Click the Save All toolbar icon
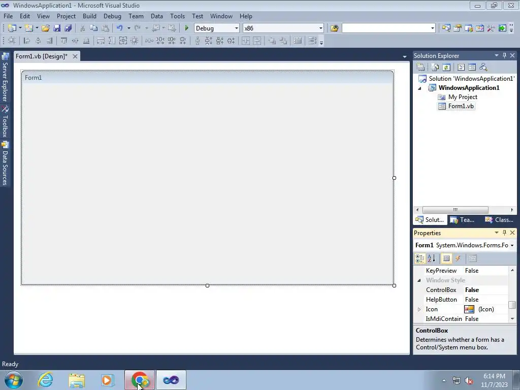Viewport: 520px width, 390px height. [68, 28]
